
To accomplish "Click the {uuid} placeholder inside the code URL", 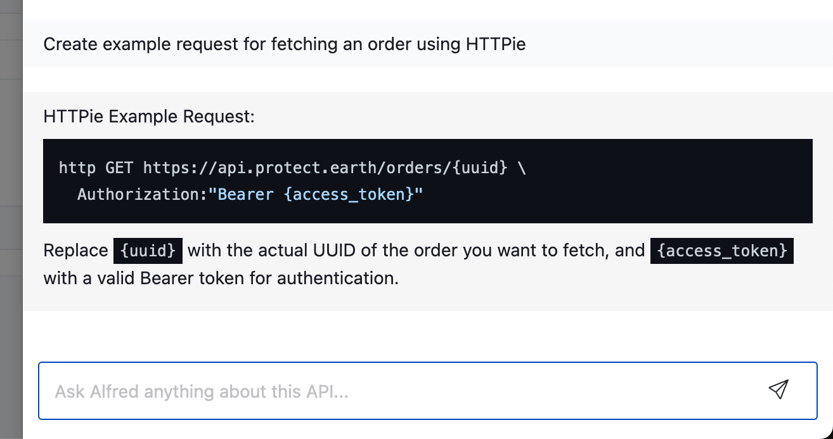I will point(480,168).
